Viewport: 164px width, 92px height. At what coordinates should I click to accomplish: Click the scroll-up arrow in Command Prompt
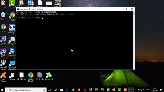(x=134, y=12)
